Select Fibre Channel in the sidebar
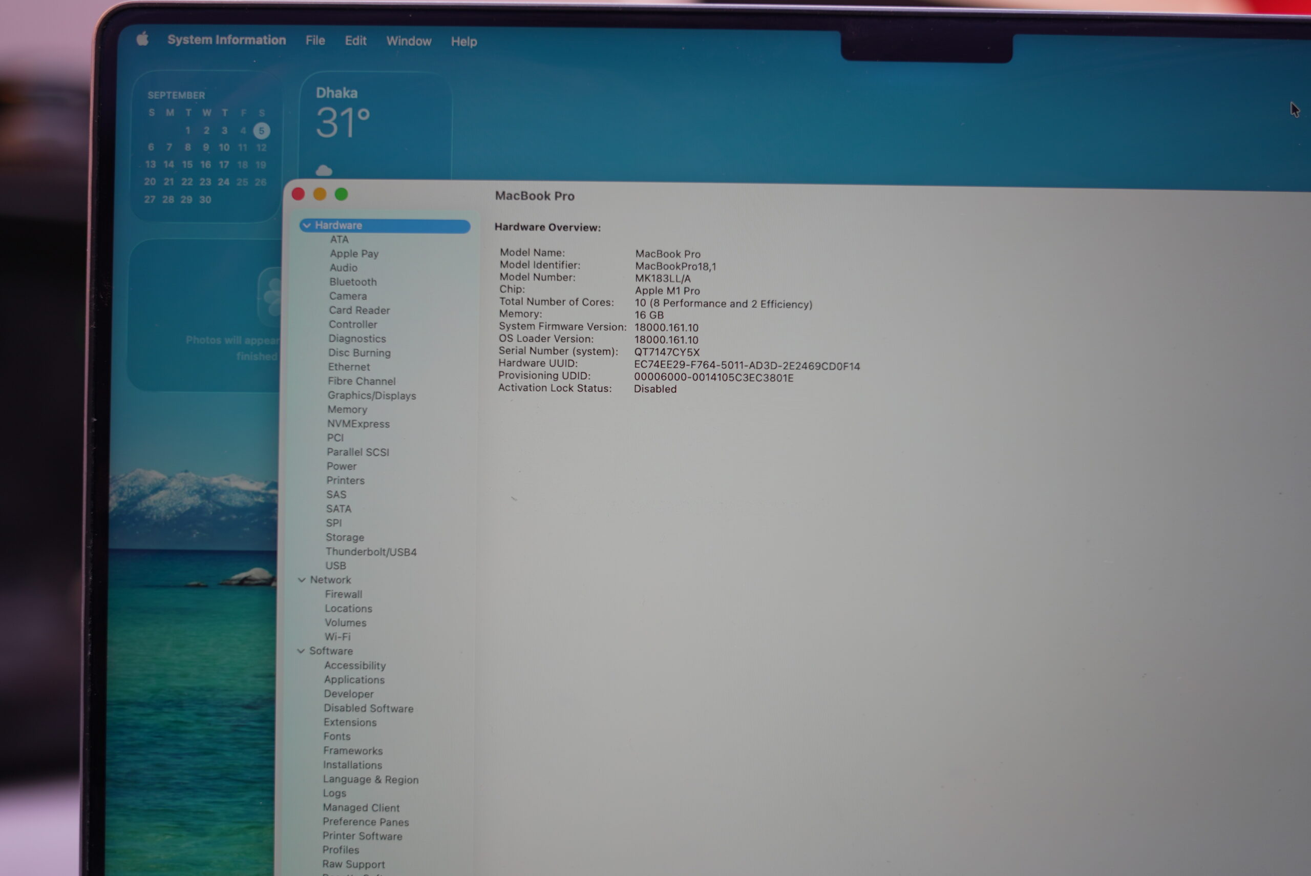The width and height of the screenshot is (1311, 876). pos(361,381)
